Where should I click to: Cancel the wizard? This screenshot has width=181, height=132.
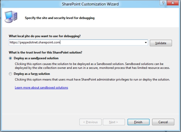(163, 122)
